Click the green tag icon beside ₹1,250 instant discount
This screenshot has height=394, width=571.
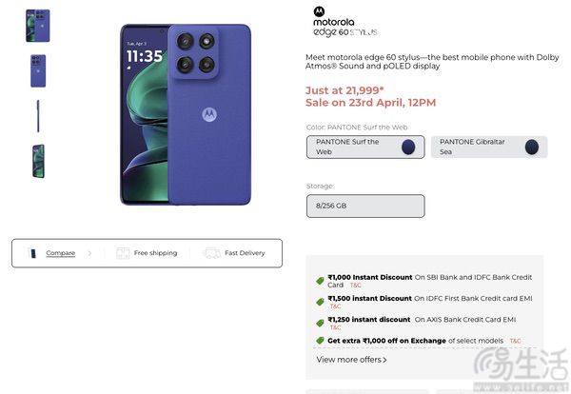point(320,323)
